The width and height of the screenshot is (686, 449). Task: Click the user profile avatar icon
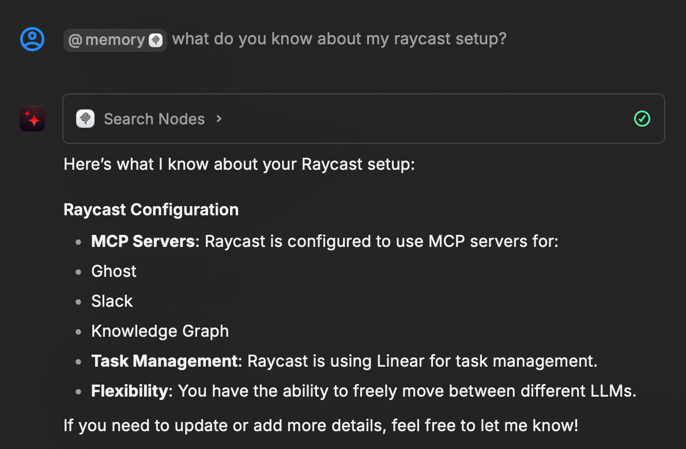click(x=32, y=39)
